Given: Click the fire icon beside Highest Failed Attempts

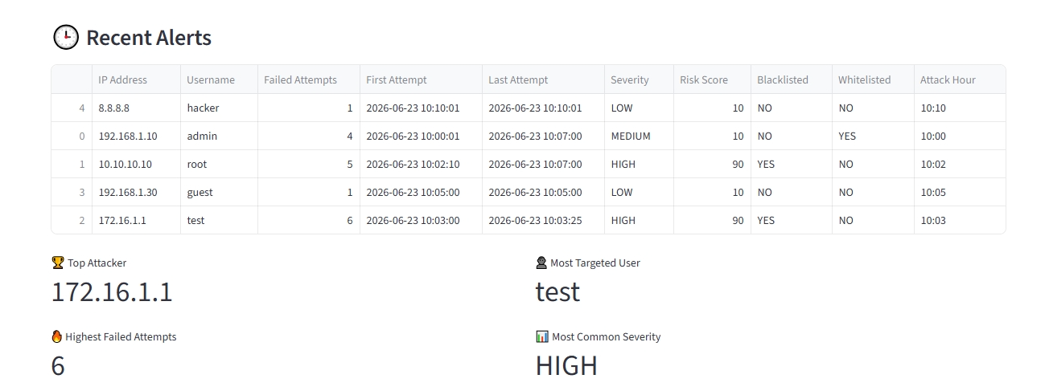Looking at the screenshot, I should click(56, 336).
